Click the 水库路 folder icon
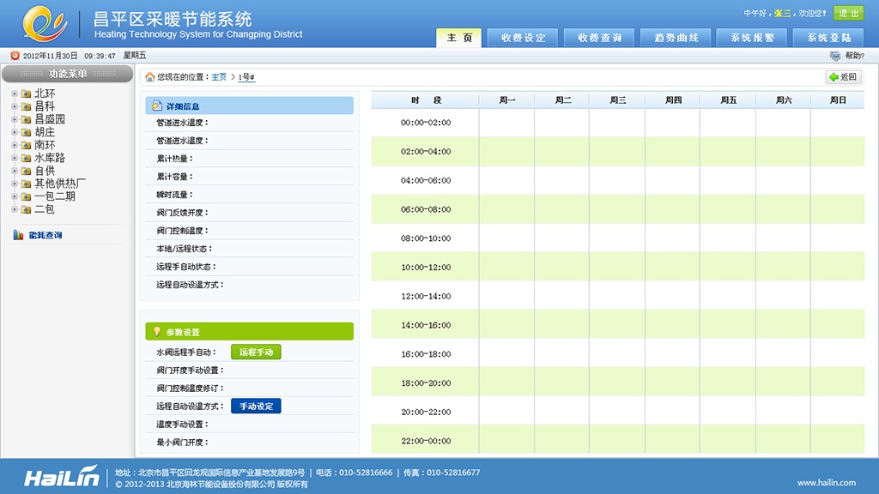The image size is (879, 494). [26, 158]
